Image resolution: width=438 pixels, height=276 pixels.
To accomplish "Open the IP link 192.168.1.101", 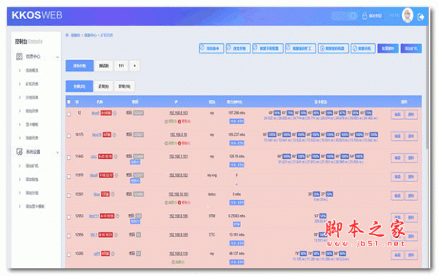I will (x=178, y=156).
